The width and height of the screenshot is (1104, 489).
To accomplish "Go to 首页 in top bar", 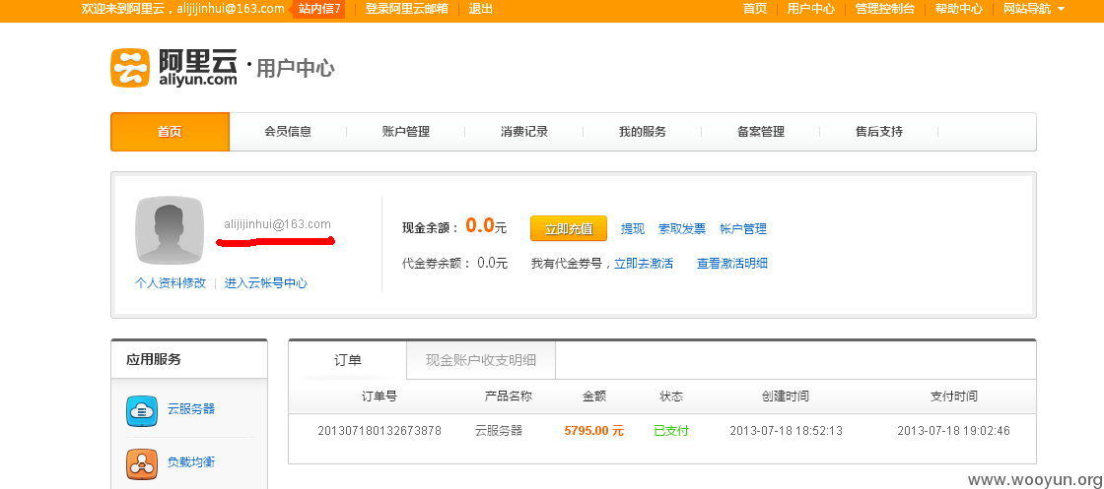I will pyautogui.click(x=755, y=9).
